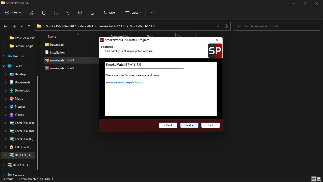Click Smoke Patch Pes 2017 Update 2023 breadcrumb
The width and height of the screenshot is (323, 182).
coord(69,26)
